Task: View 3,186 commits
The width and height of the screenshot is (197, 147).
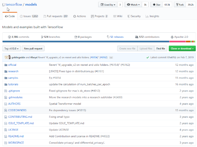Action: coord(19,37)
